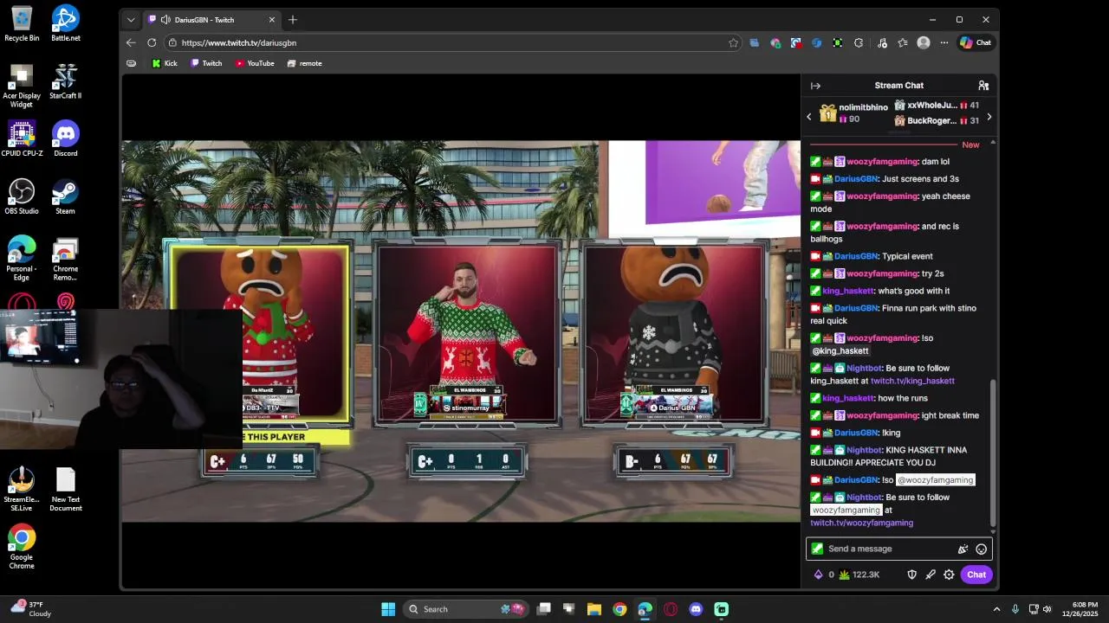The image size is (1109, 623).
Task: Open the Kick bookmark
Action: (x=164, y=63)
